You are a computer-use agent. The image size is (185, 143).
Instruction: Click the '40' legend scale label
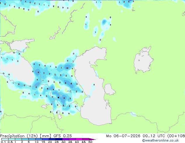coord(77,142)
